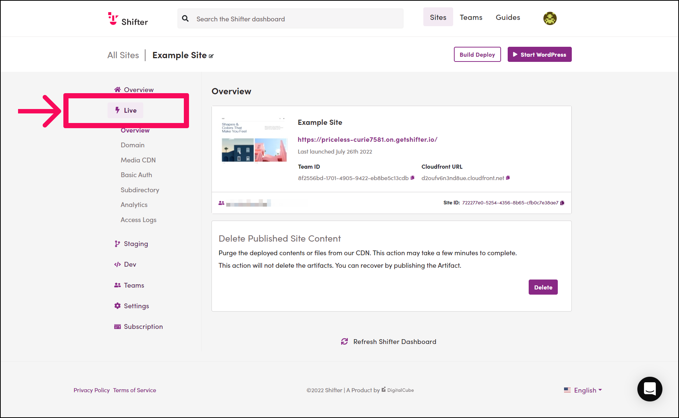The image size is (679, 418).
Task: Click the Team ID value text
Action: coord(353,178)
